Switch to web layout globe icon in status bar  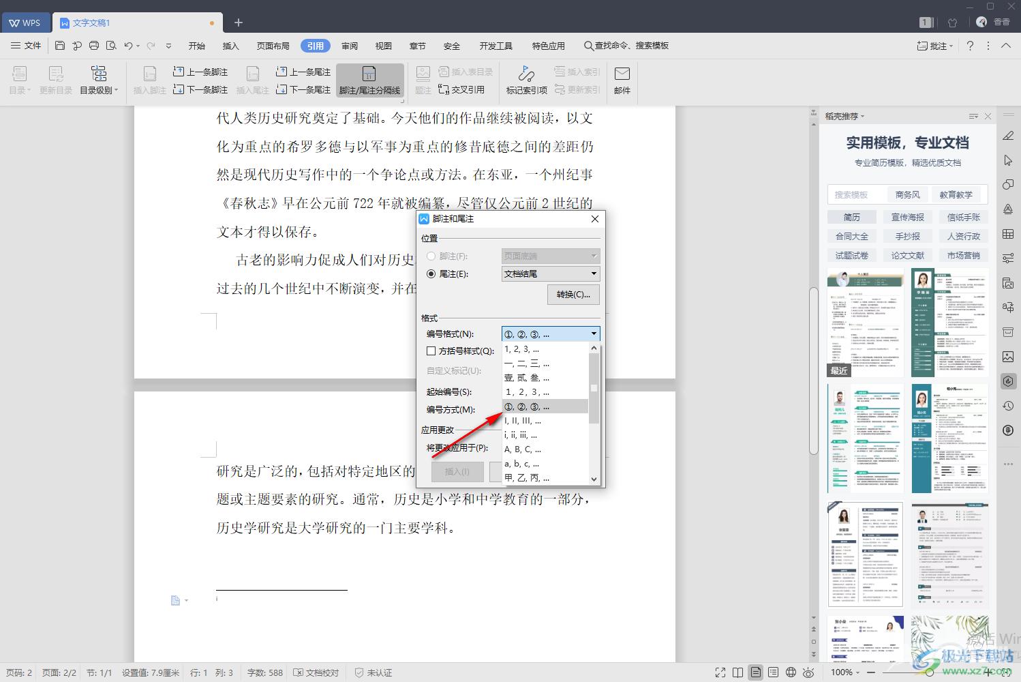(791, 672)
